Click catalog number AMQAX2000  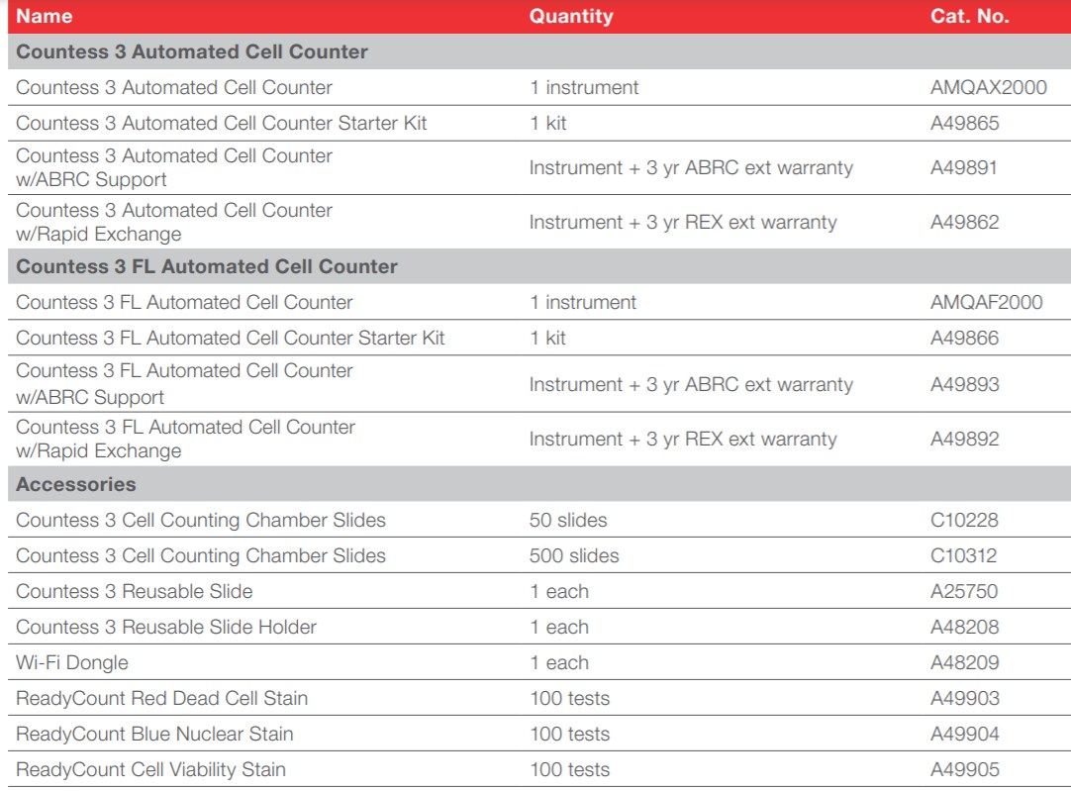click(x=988, y=87)
